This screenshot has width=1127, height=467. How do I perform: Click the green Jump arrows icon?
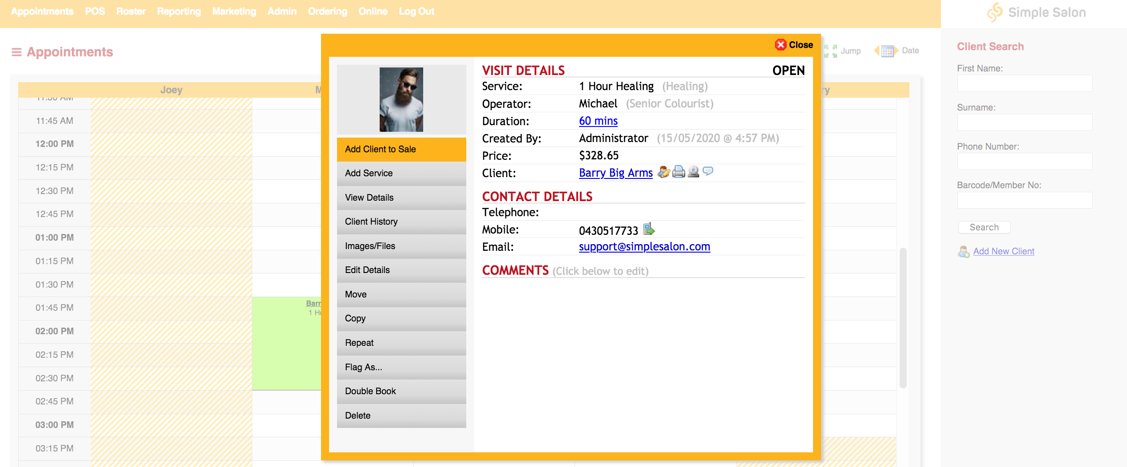click(830, 51)
